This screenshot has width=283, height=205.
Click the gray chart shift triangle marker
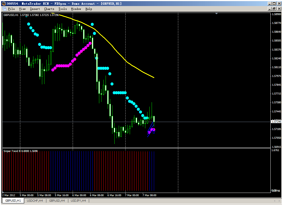(216, 13)
